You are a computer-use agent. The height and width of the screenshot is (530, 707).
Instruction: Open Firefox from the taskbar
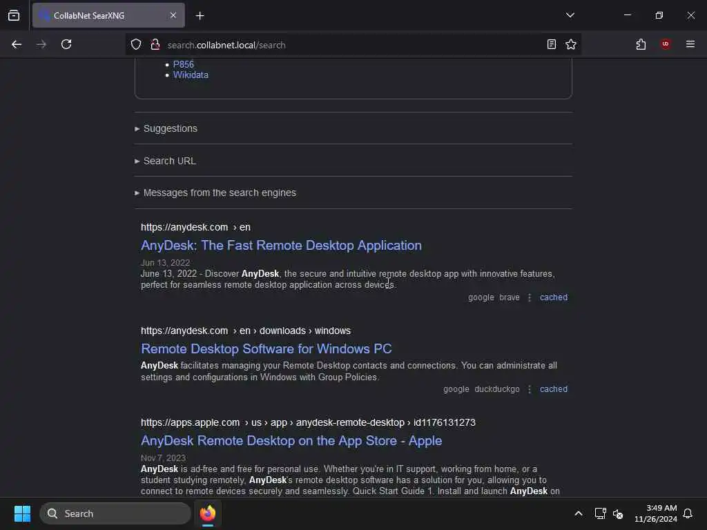pos(208,513)
